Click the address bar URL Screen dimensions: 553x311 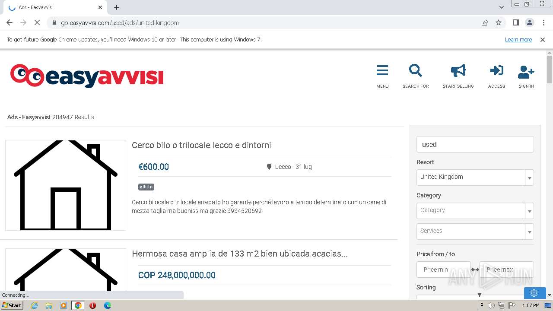point(120,23)
